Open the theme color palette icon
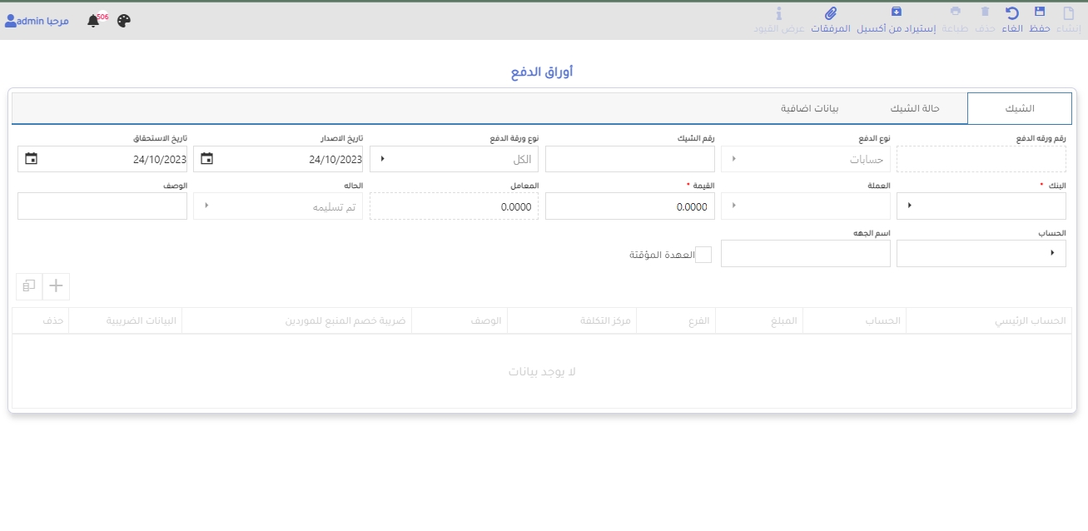The image size is (1088, 531). 124,21
